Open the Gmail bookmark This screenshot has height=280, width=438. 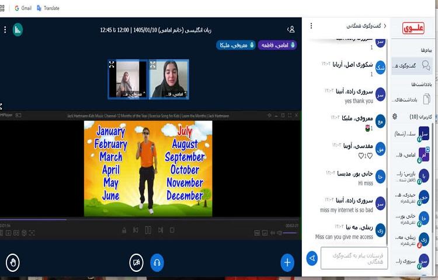click(23, 8)
